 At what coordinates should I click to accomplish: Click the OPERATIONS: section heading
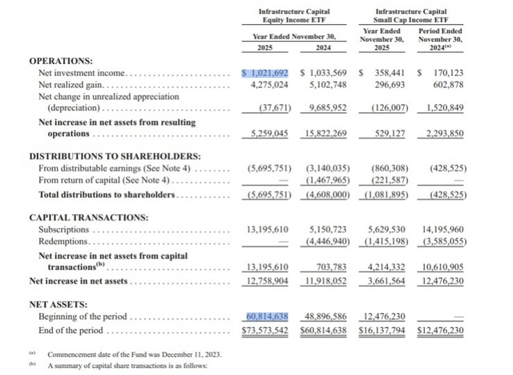coord(61,61)
